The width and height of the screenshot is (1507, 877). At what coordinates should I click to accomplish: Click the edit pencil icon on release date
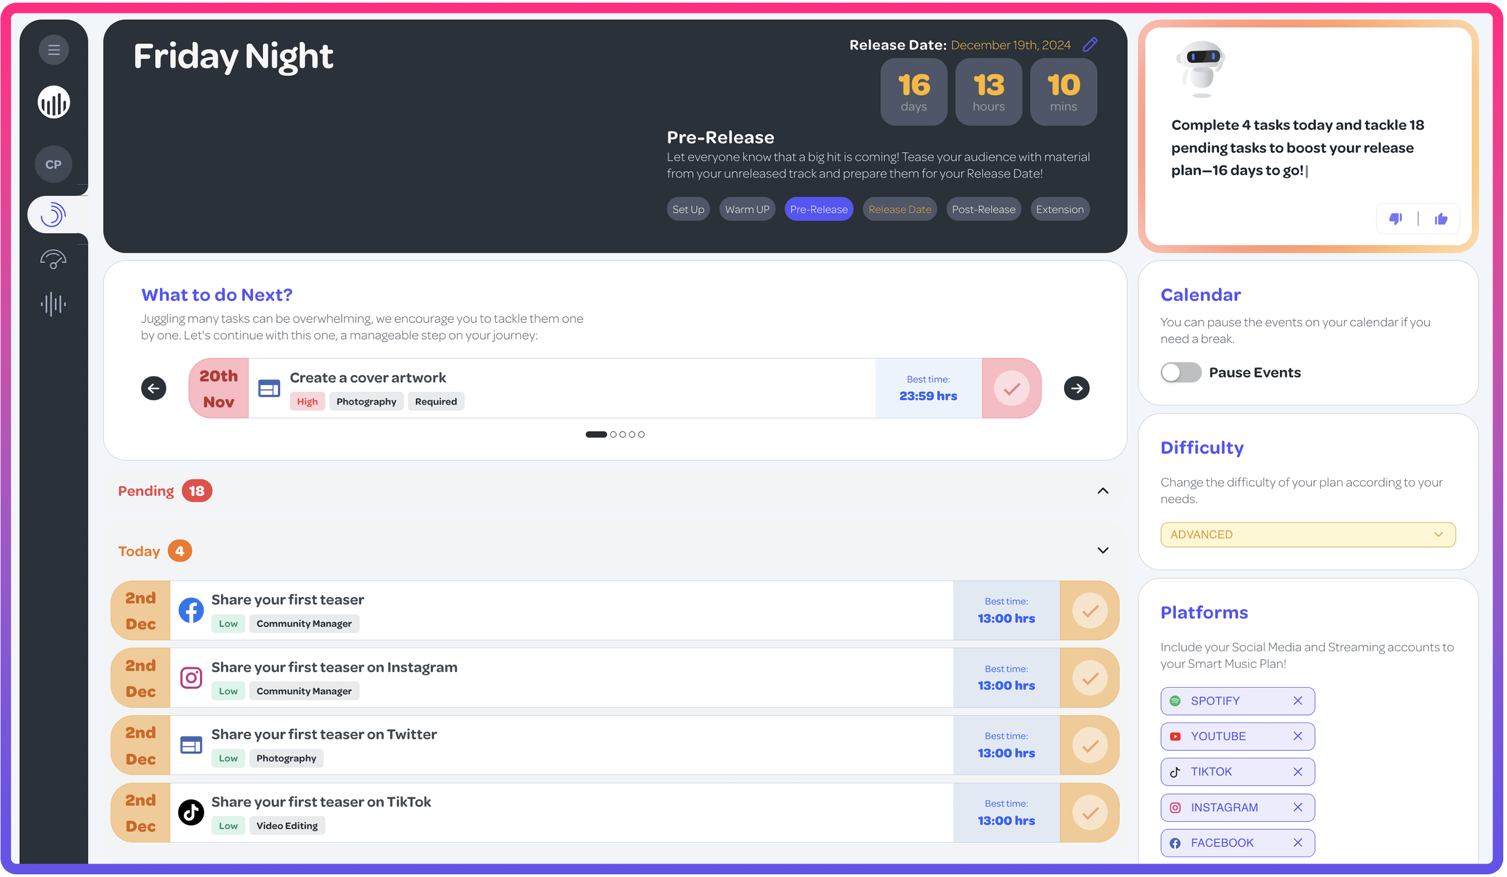1093,45
